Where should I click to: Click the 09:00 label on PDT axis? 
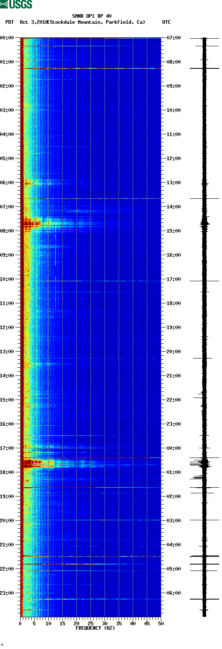(7, 255)
